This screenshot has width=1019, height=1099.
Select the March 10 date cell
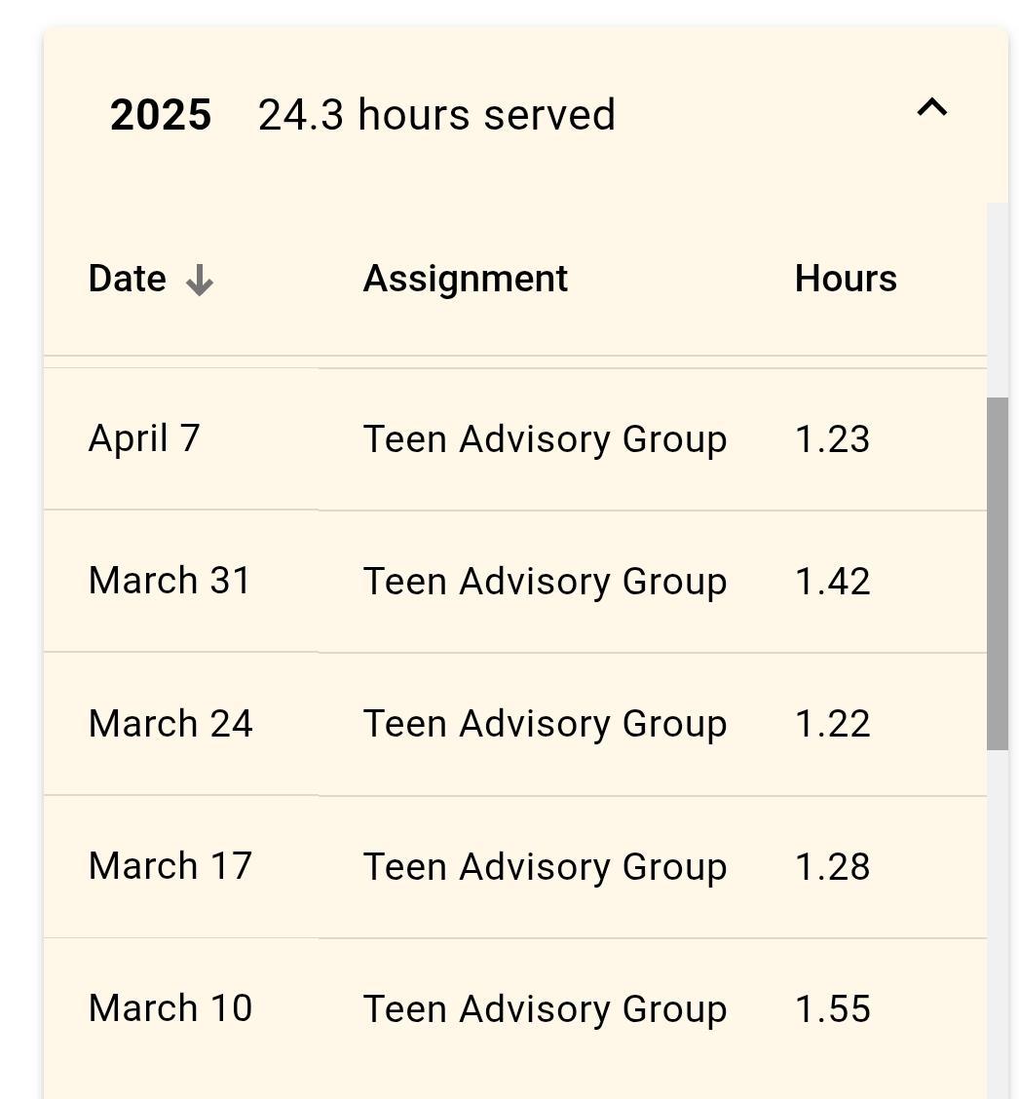(x=170, y=1008)
